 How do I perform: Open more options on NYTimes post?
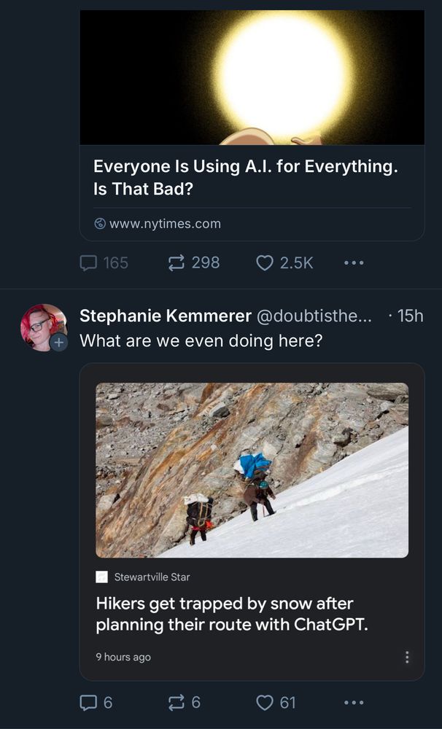pos(353,262)
